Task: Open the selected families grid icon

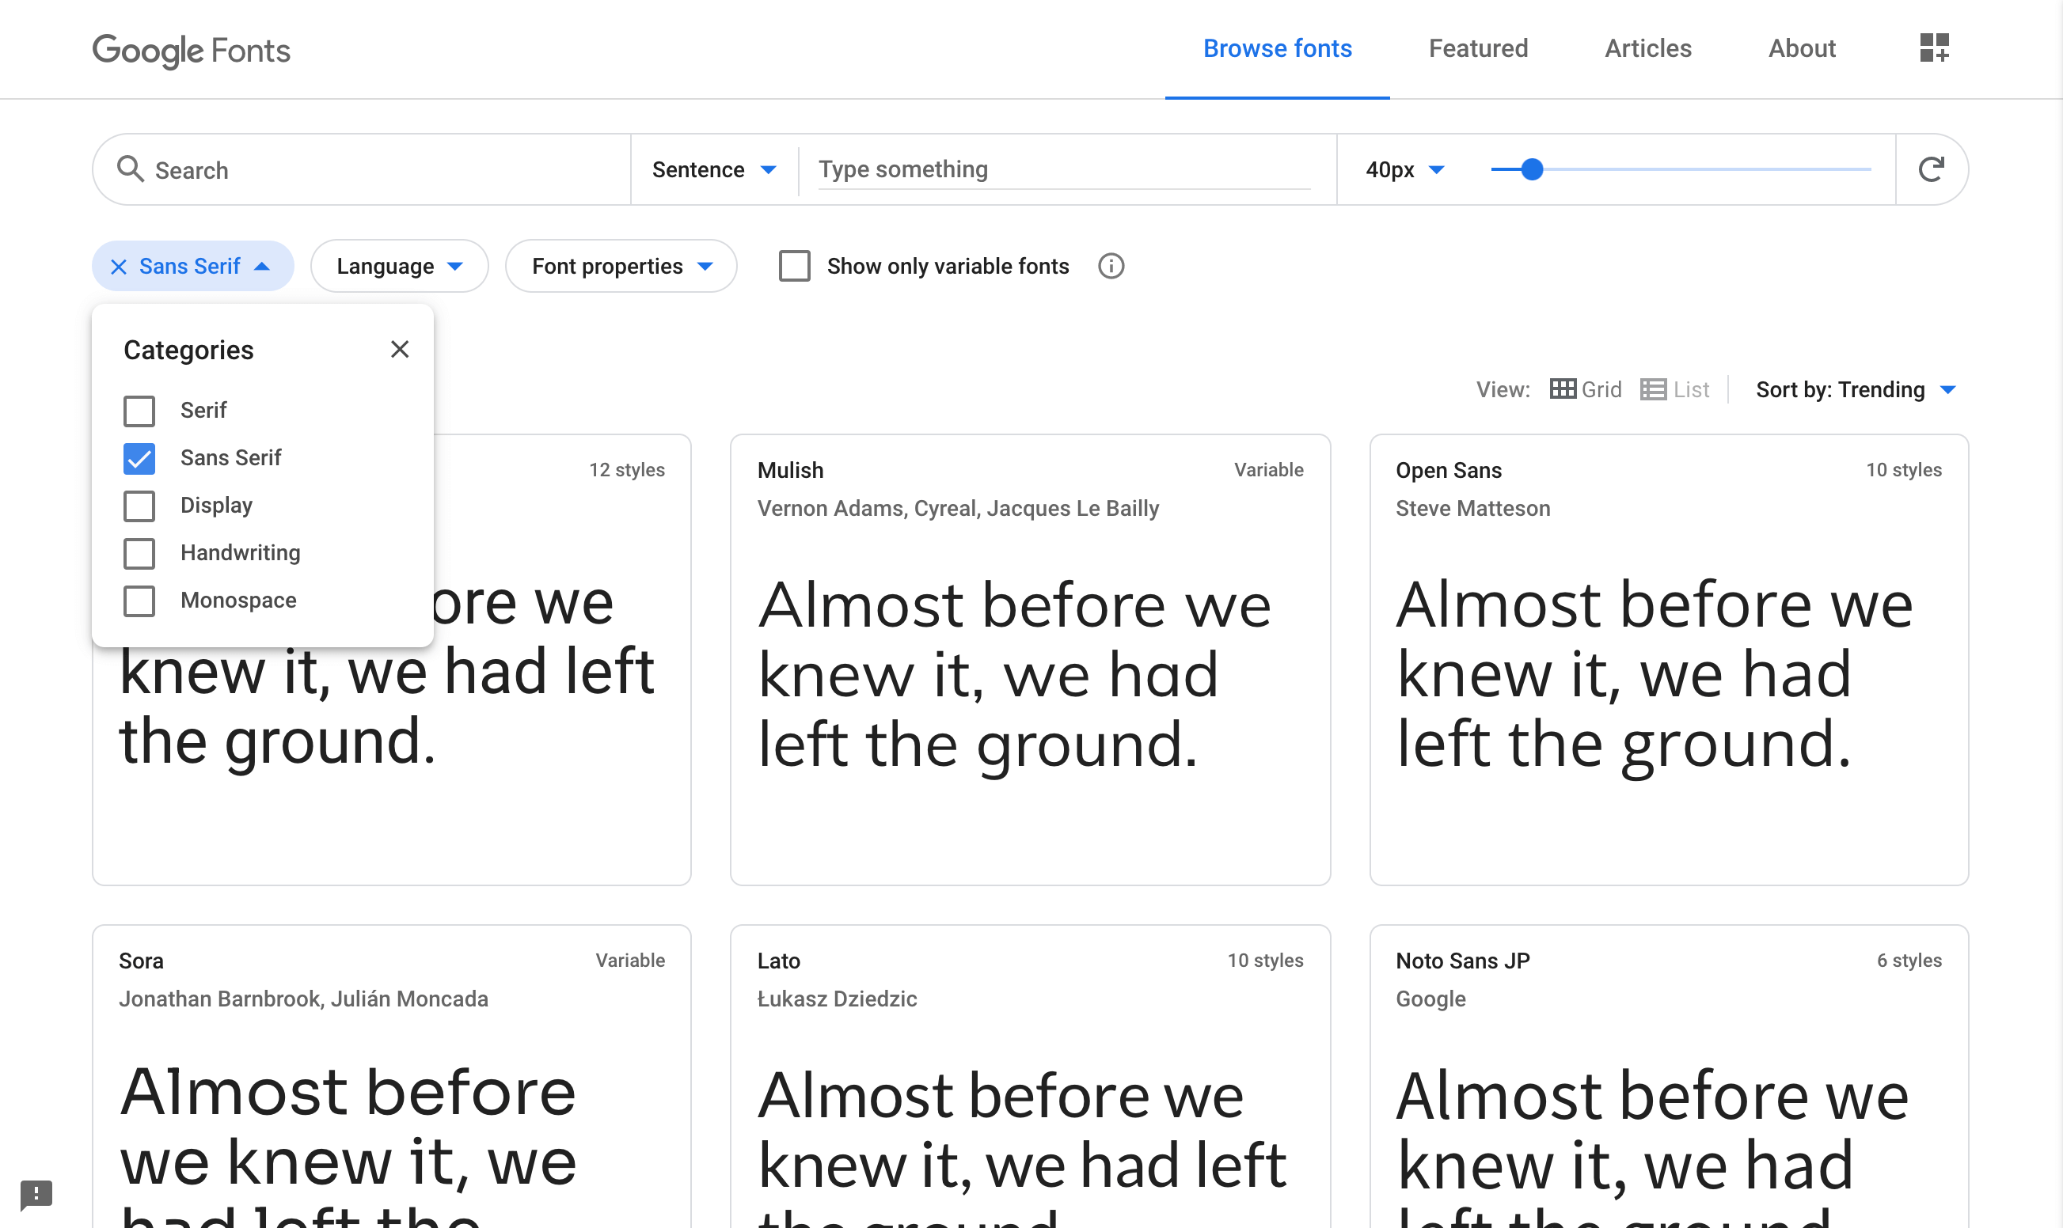Action: 1934,48
